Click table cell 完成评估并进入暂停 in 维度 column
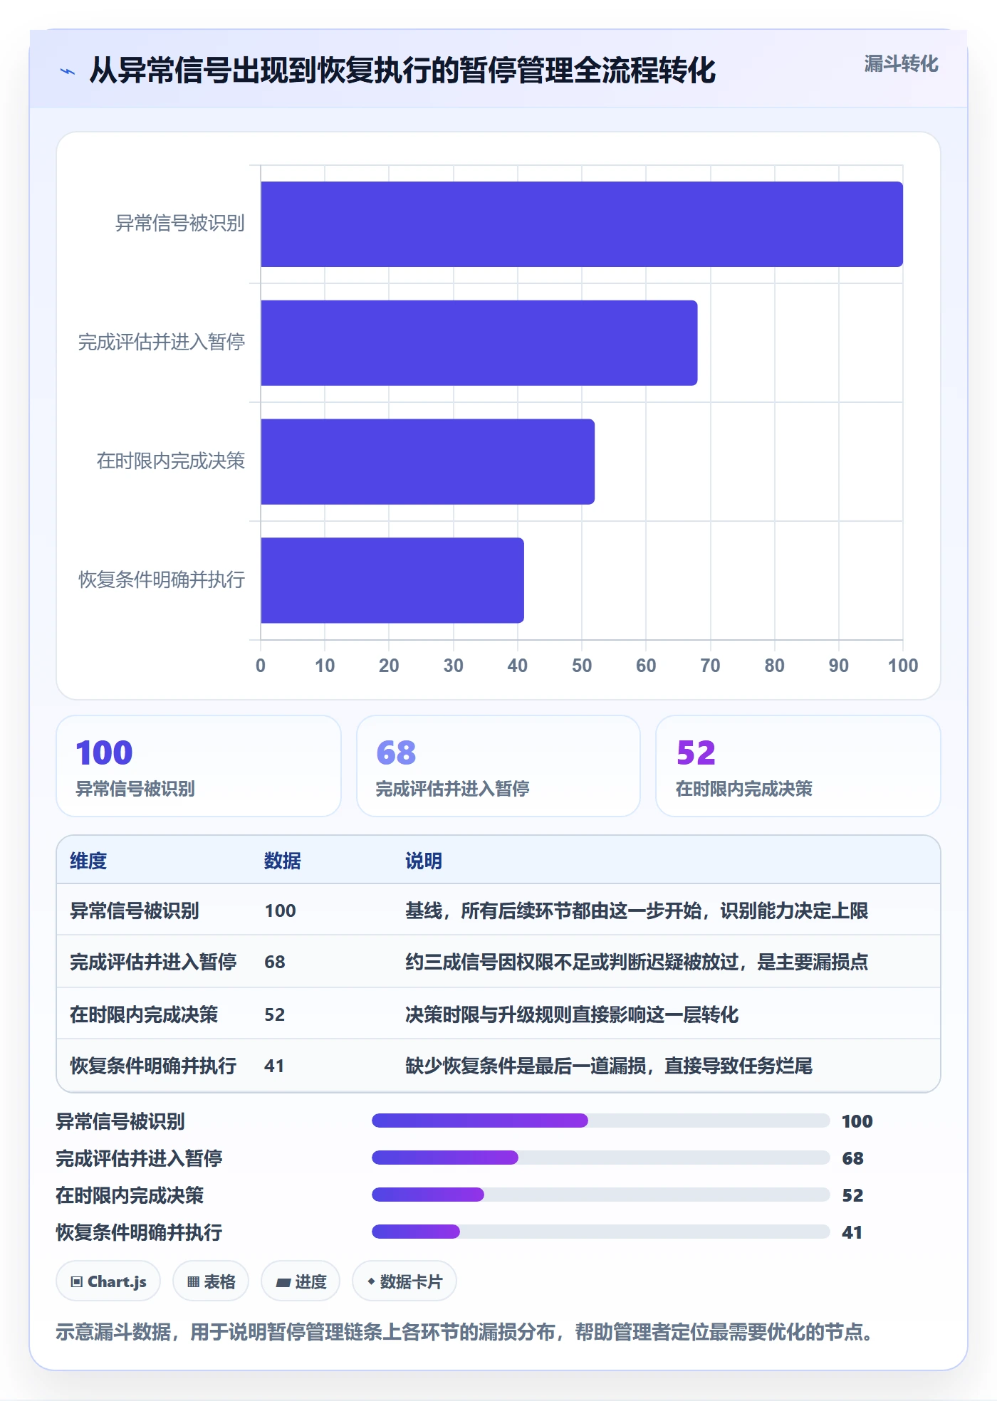Screen dimensions: 997x1401 (153, 962)
